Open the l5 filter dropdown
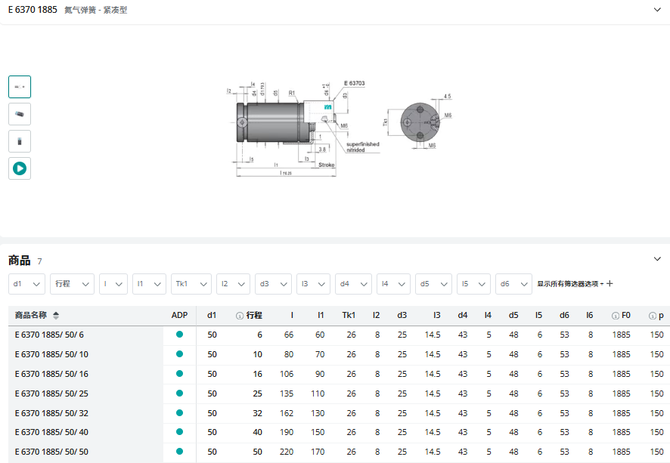 (x=473, y=284)
